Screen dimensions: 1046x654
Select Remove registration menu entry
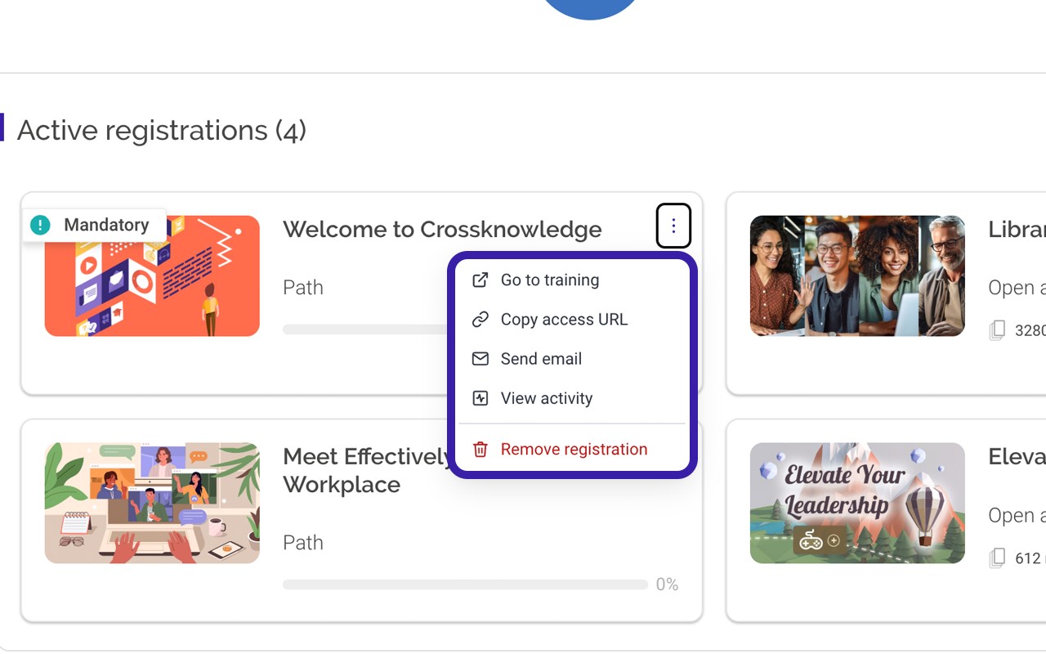point(572,449)
